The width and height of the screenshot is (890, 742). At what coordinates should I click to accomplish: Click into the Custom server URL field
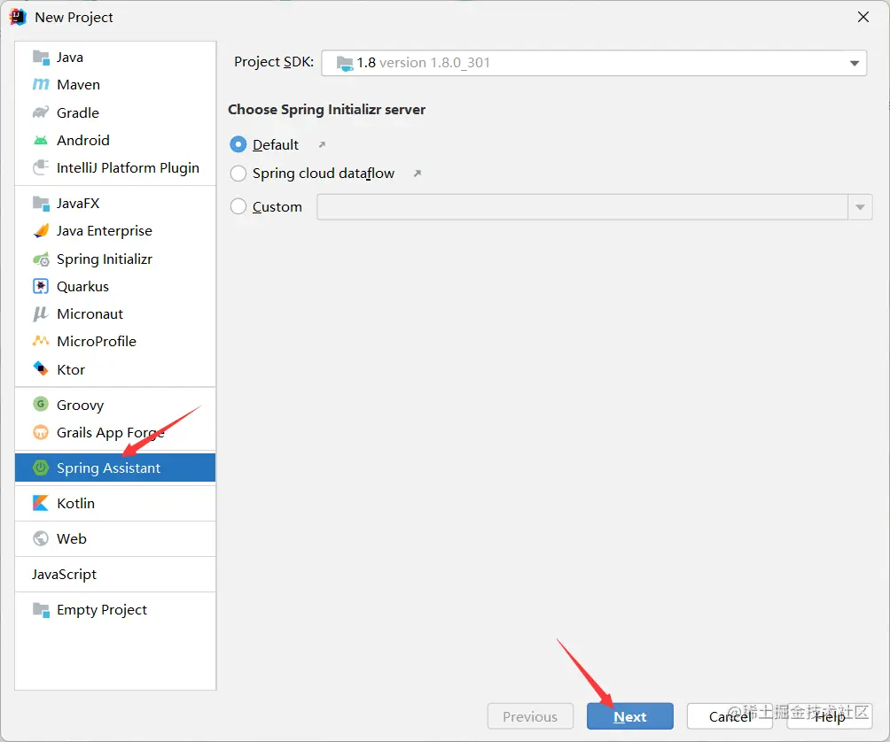pyautogui.click(x=582, y=207)
